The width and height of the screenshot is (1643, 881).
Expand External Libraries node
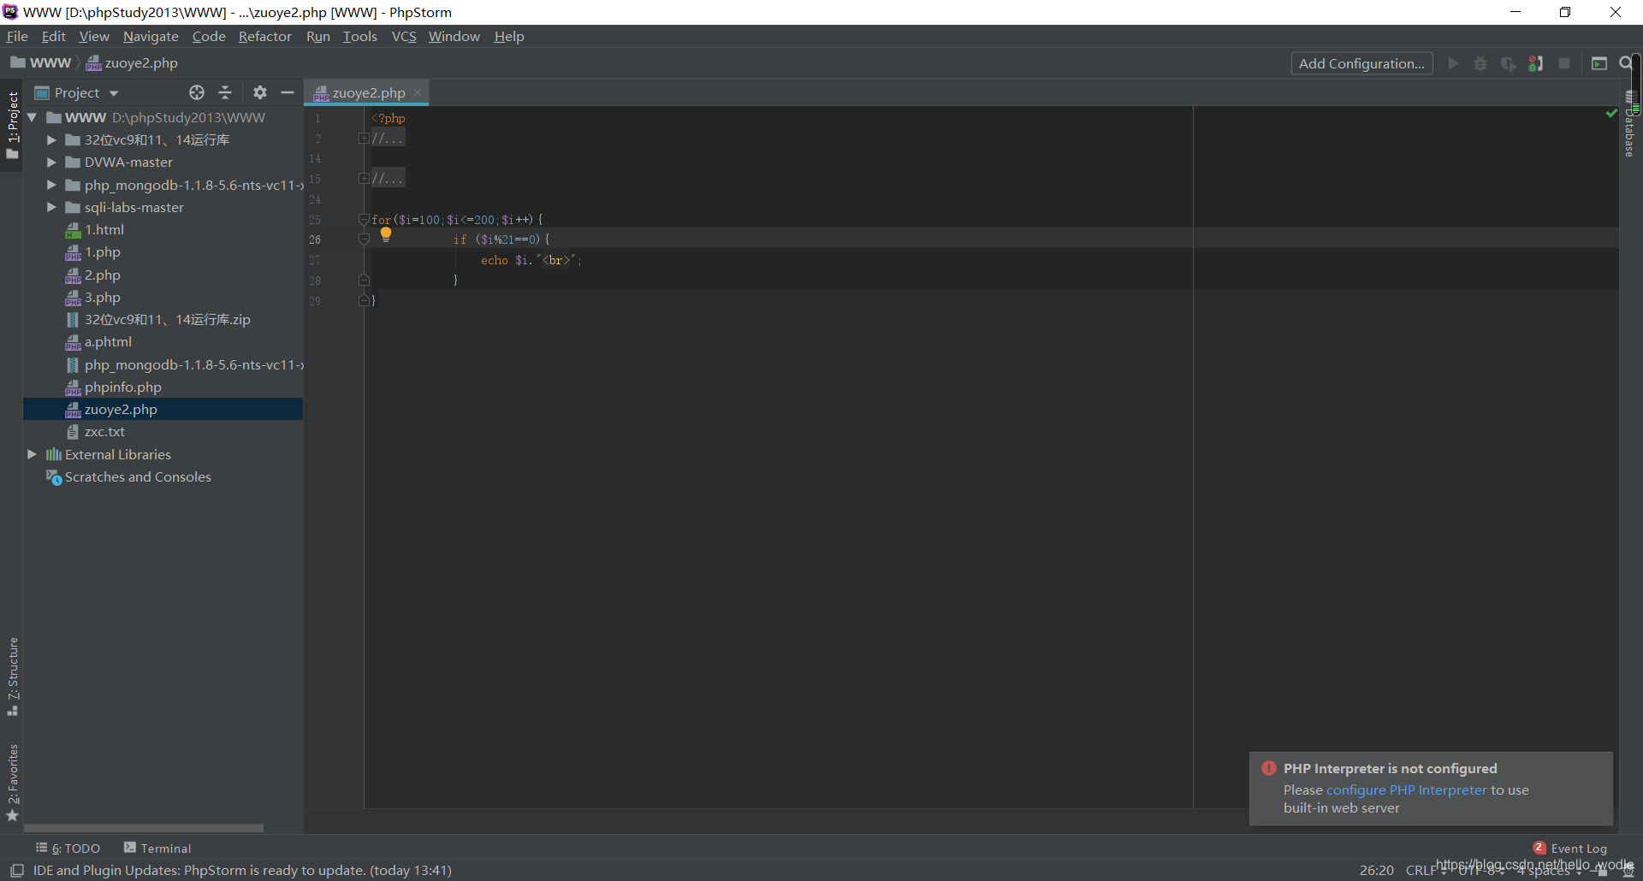(32, 454)
